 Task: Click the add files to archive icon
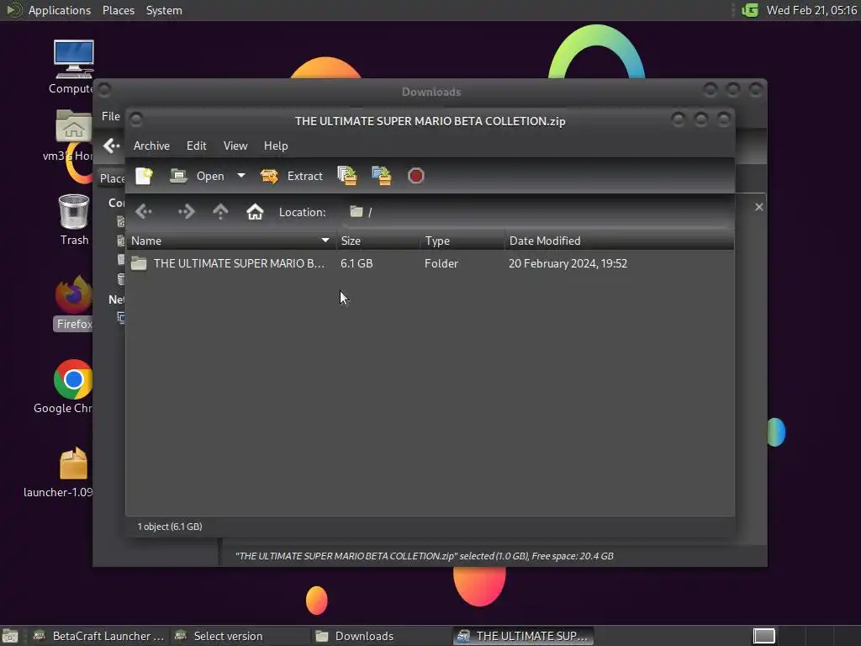pos(347,176)
